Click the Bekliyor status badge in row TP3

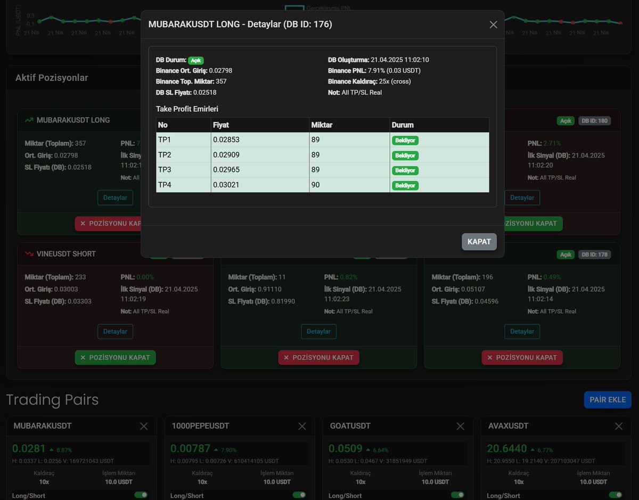(x=405, y=170)
